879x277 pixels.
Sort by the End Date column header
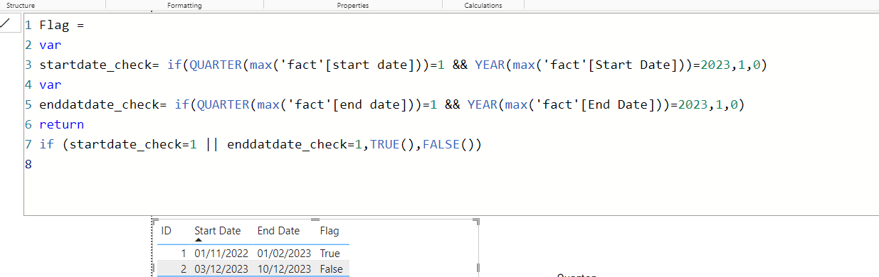(x=278, y=231)
